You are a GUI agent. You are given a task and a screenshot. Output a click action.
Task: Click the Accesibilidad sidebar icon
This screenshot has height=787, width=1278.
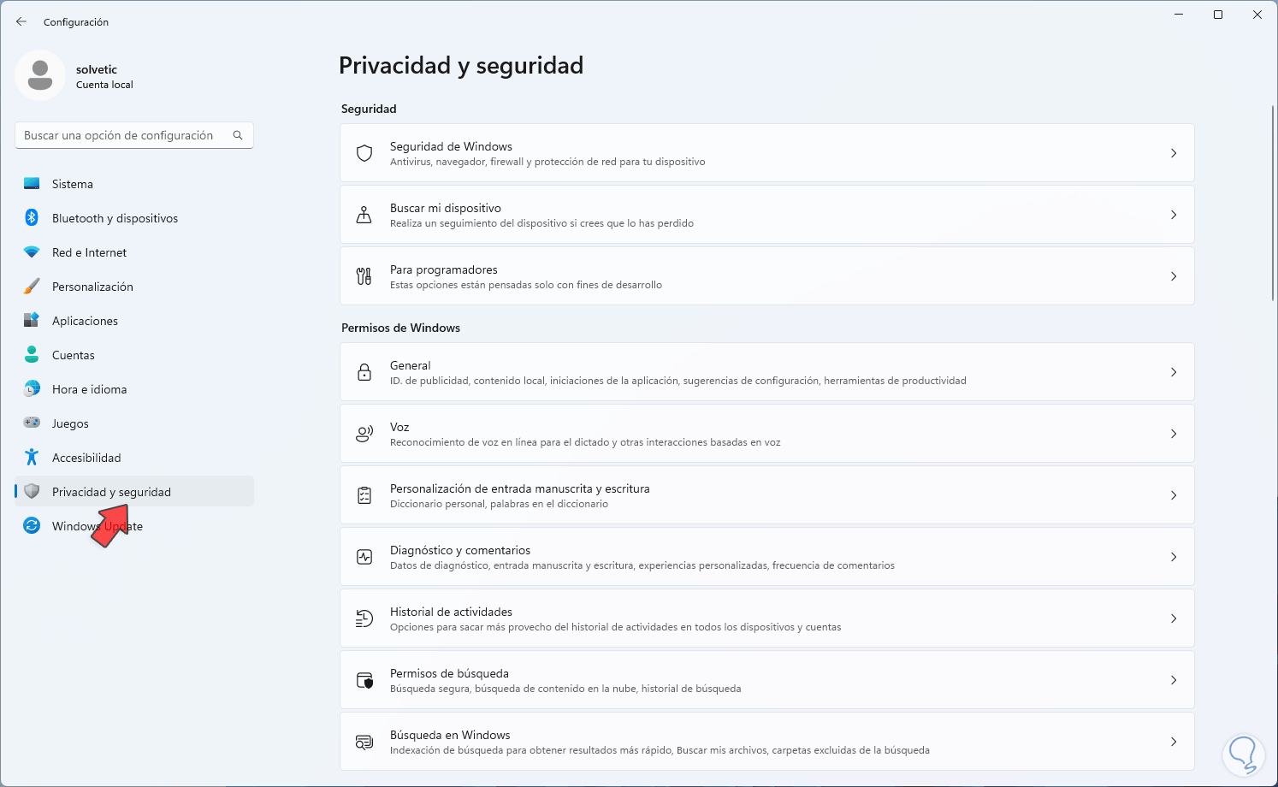pyautogui.click(x=32, y=458)
